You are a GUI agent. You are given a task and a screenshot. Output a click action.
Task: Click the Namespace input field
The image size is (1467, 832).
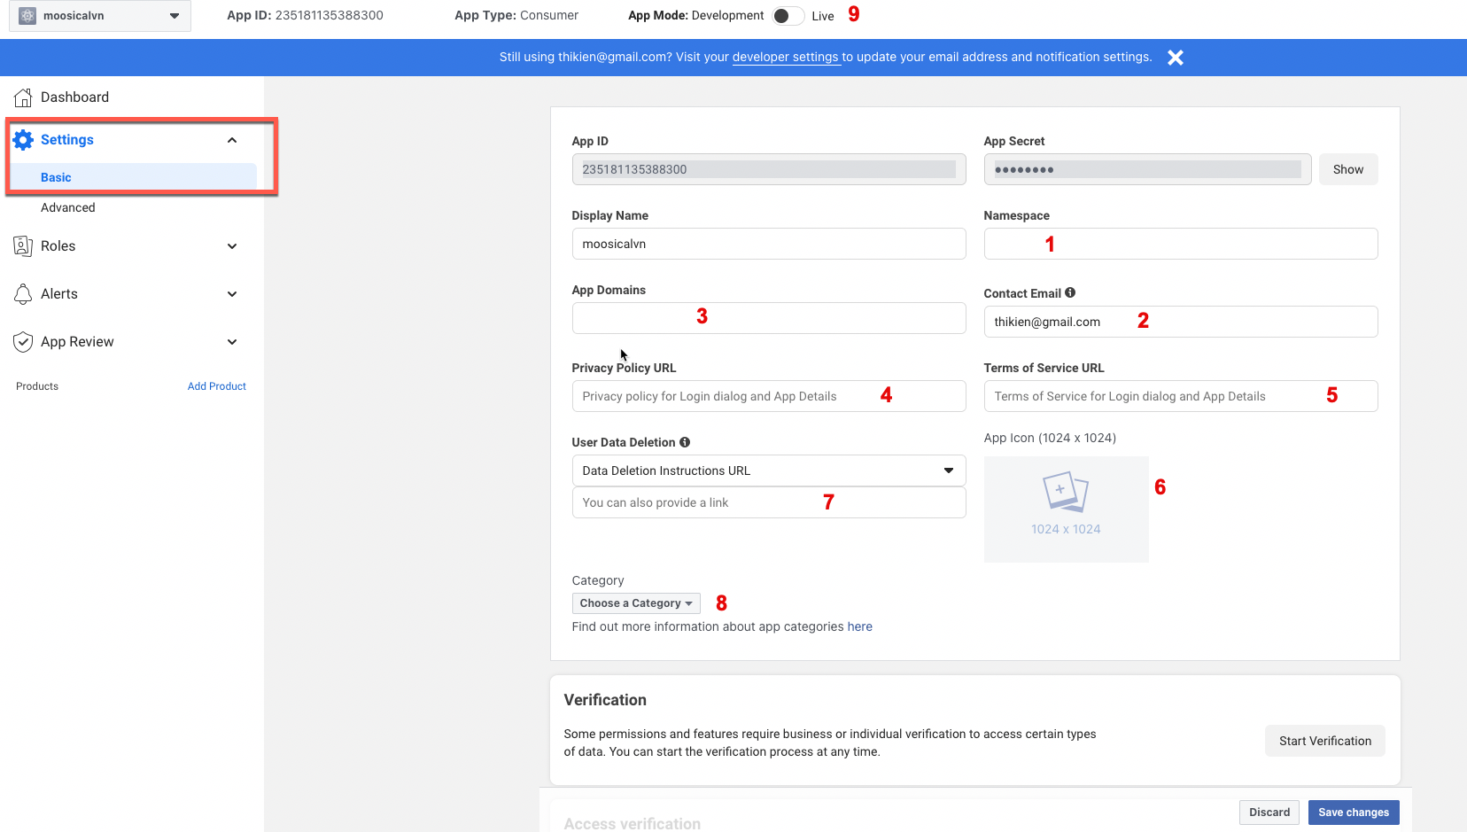[x=1181, y=244]
